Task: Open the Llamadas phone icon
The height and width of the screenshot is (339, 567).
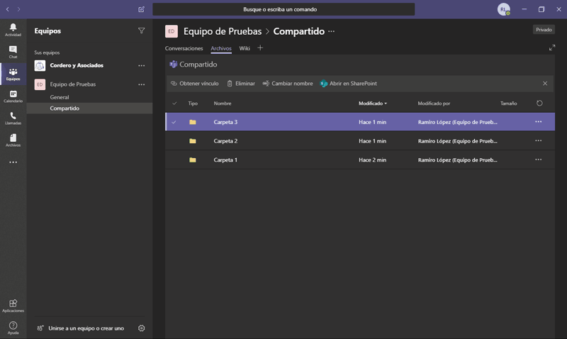Action: (x=13, y=118)
